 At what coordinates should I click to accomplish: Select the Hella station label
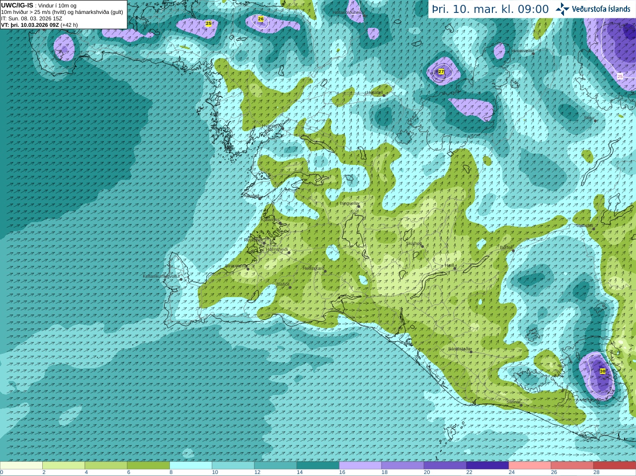click(x=450, y=266)
